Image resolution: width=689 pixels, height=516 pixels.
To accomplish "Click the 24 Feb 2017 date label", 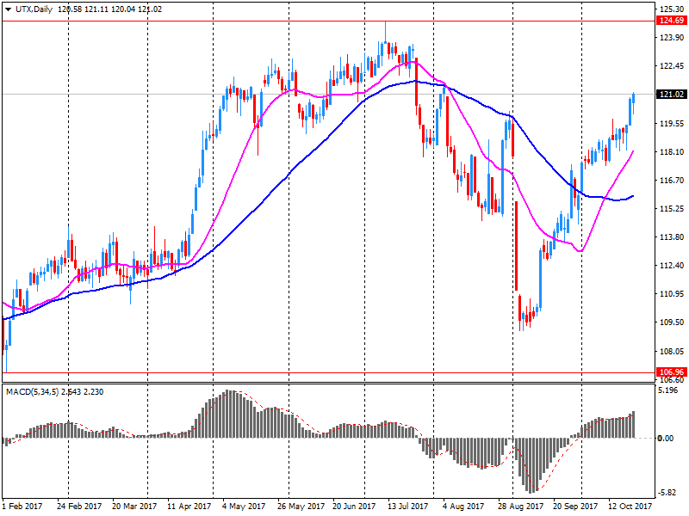I will click(x=79, y=507).
